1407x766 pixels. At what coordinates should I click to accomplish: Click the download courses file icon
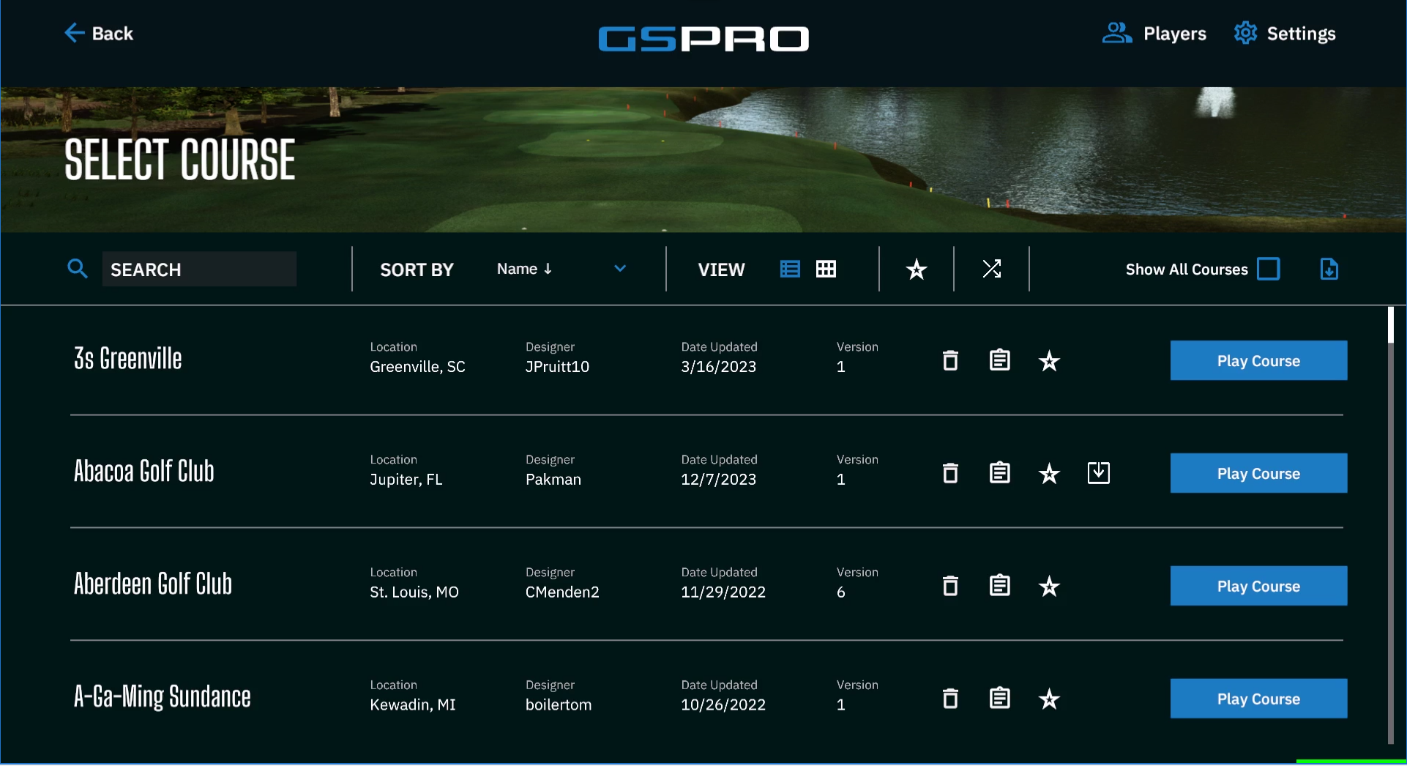pos(1329,269)
